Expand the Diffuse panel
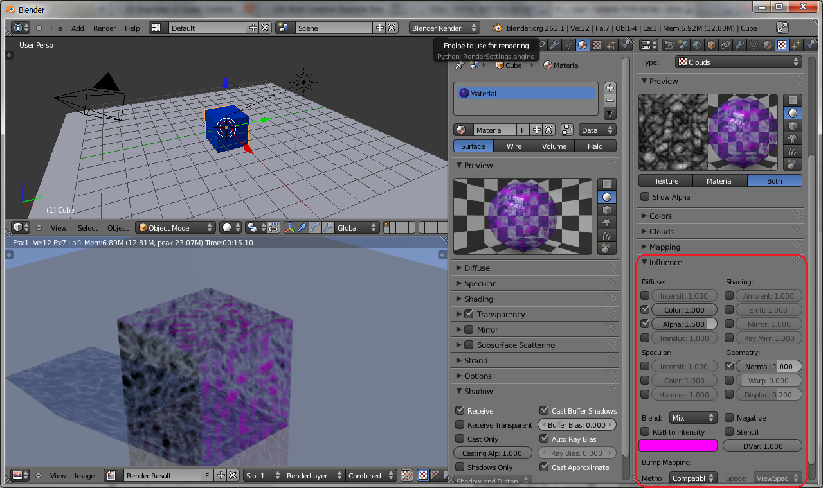 tap(476, 268)
